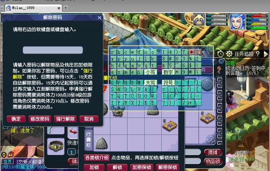This screenshot has height=171, width=270.
Task: Click the character red health bar
Action: coord(257,16)
